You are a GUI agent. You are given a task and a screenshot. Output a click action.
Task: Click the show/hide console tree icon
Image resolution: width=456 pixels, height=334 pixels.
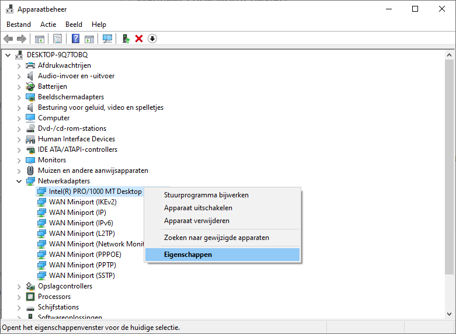tap(39, 39)
